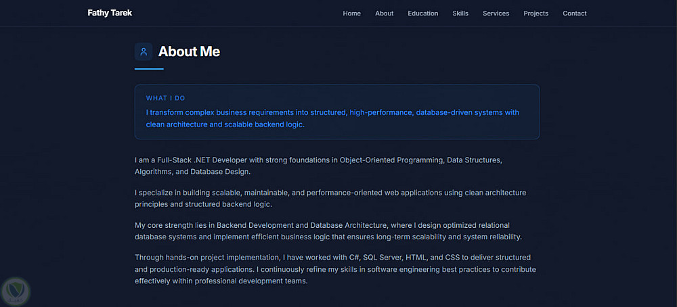Click the user profile icon beside About Me
This screenshot has height=307, width=677.
point(144,51)
